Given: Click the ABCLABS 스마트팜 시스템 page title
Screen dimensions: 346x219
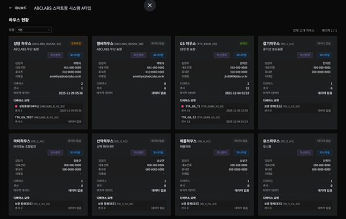Looking at the screenshot, I should (x=62, y=8).
